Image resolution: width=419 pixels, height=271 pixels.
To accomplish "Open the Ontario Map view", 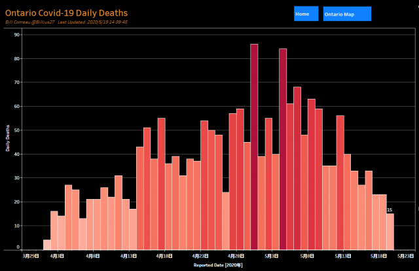I will click(347, 14).
